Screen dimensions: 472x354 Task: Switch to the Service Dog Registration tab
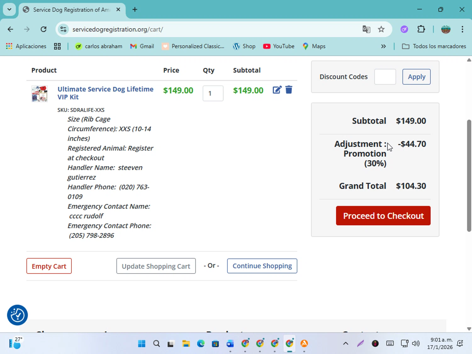pyautogui.click(x=72, y=10)
